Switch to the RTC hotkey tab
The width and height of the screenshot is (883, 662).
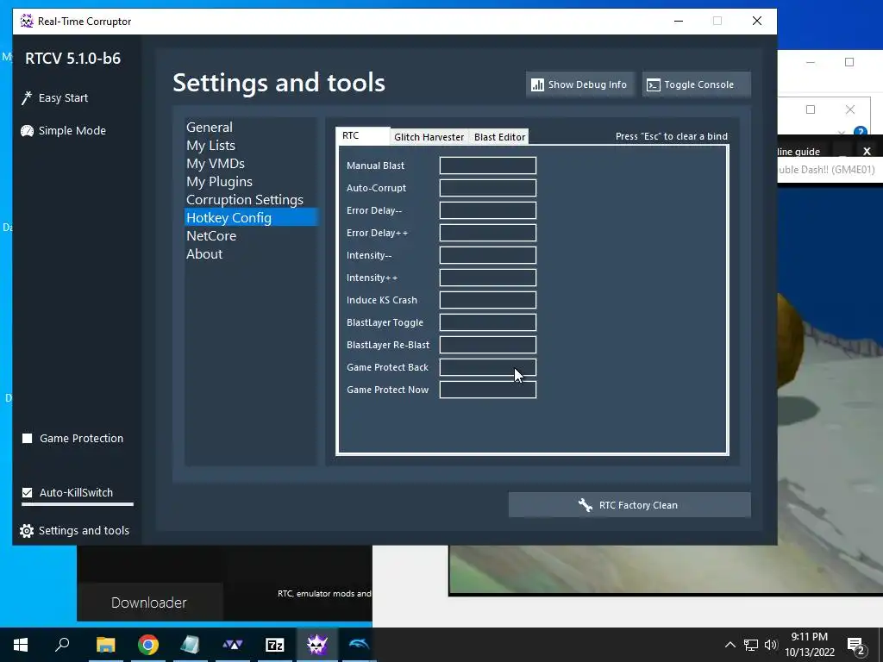point(362,135)
